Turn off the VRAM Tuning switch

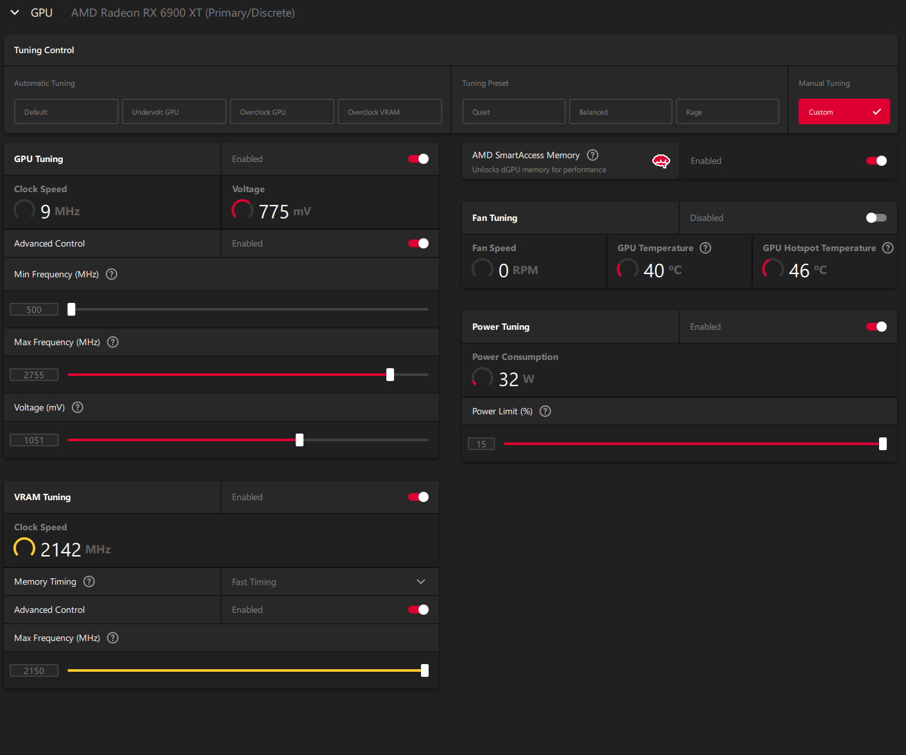(x=418, y=497)
